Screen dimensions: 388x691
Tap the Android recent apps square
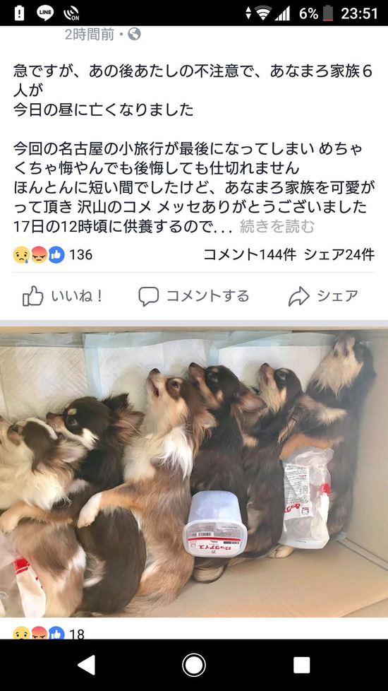pos(302,665)
